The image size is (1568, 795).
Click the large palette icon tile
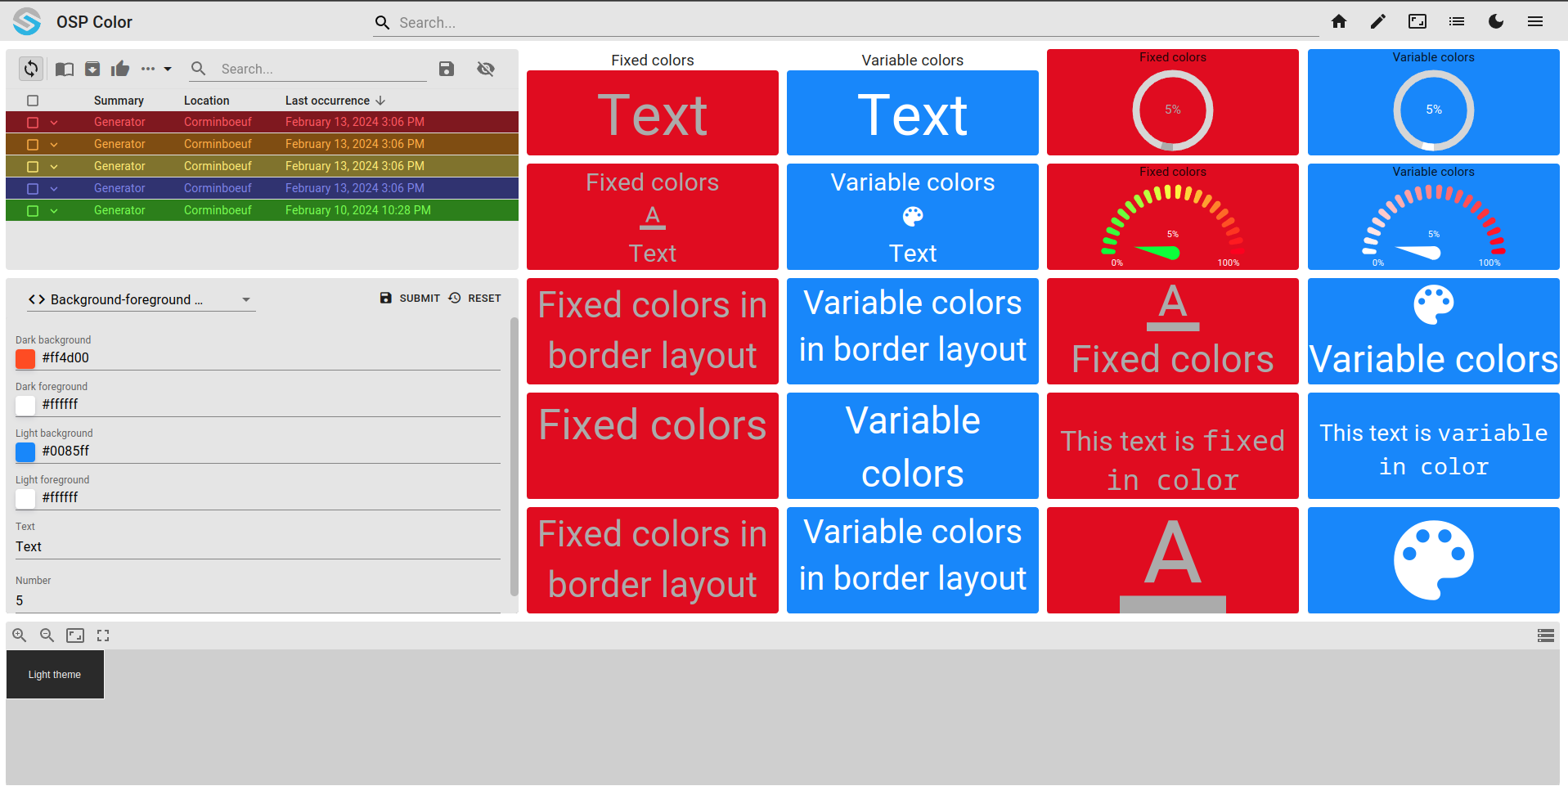[x=1433, y=560]
